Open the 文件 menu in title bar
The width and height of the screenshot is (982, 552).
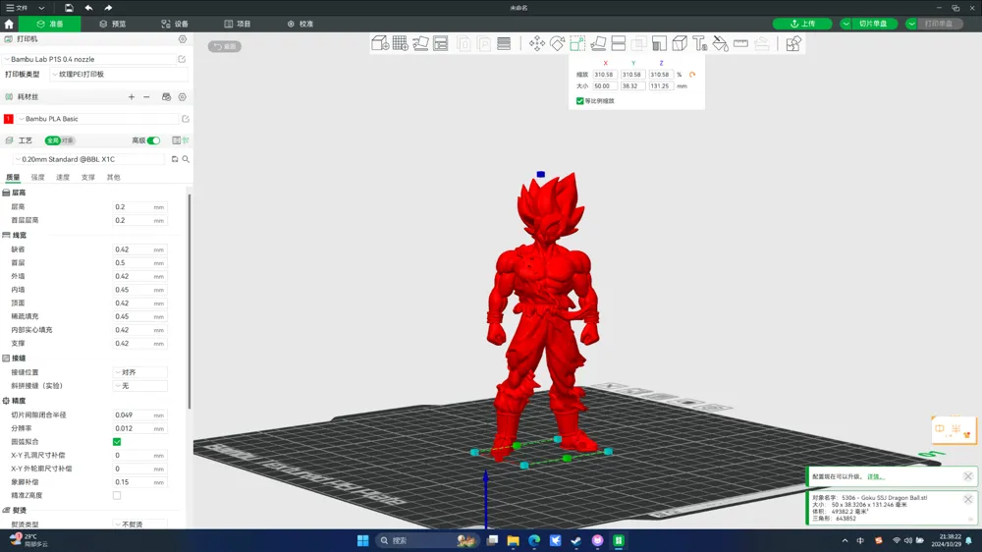(17, 8)
